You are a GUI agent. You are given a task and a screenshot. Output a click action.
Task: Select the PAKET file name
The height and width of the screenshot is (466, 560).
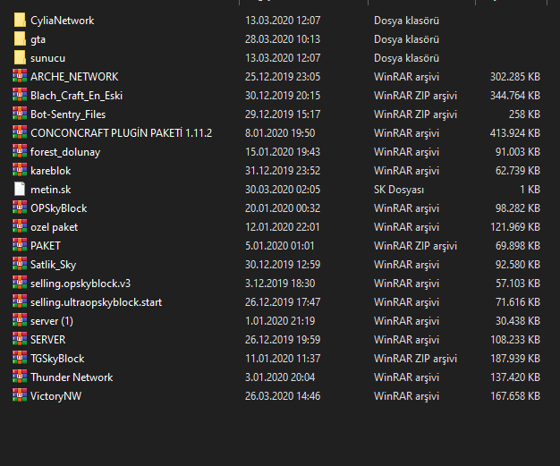[x=46, y=246]
